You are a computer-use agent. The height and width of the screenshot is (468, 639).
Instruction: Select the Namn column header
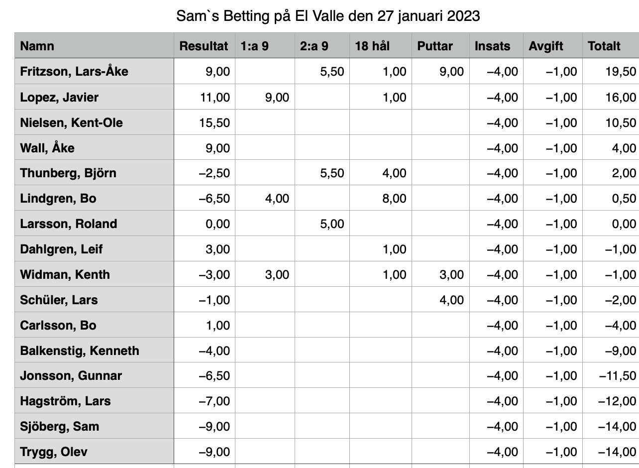point(94,46)
